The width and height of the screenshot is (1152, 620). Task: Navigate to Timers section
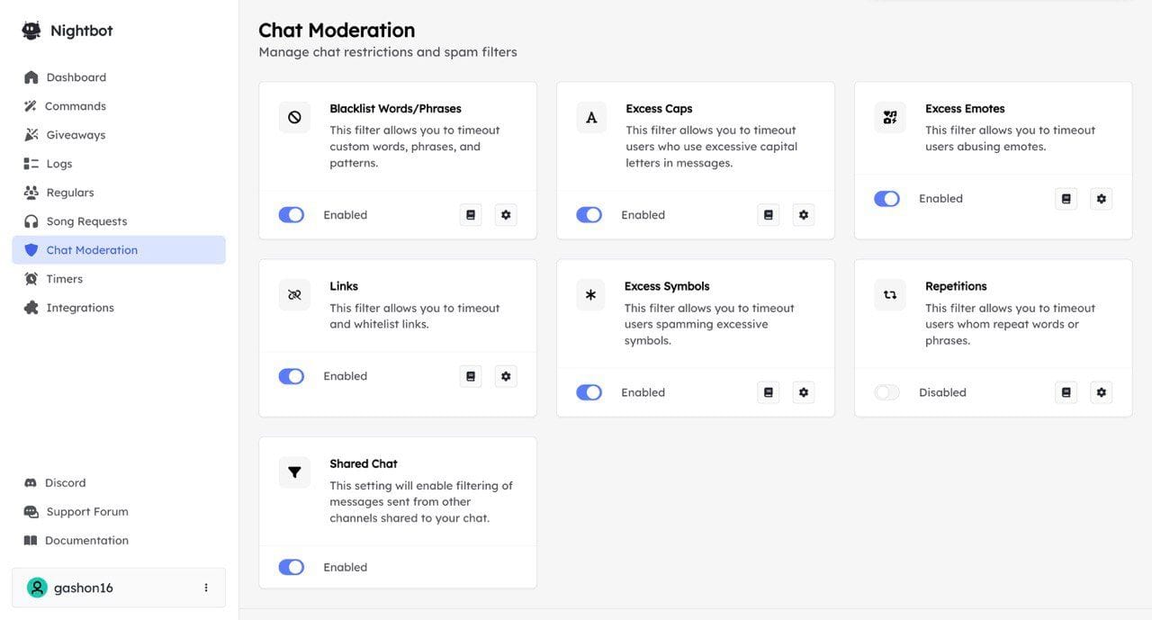coord(64,279)
